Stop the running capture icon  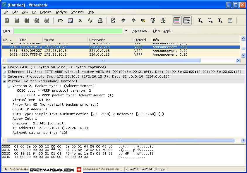click(x=37, y=20)
